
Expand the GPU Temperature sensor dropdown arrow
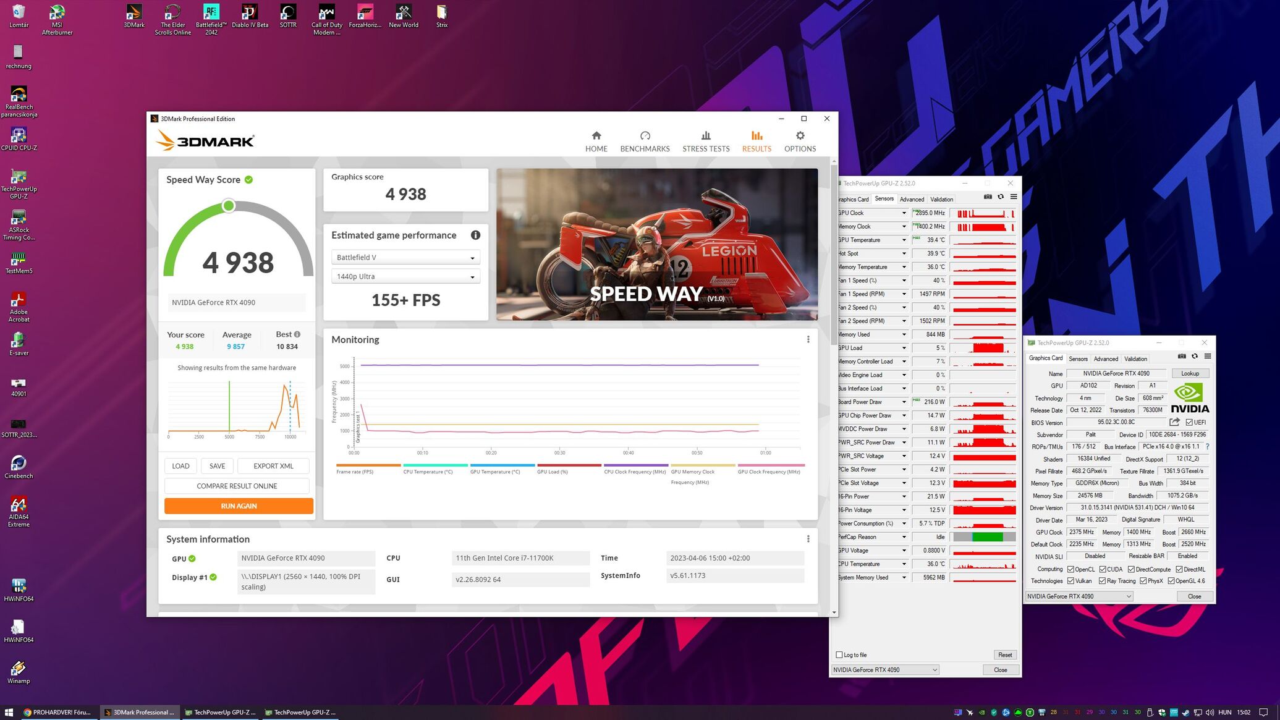pyautogui.click(x=904, y=240)
